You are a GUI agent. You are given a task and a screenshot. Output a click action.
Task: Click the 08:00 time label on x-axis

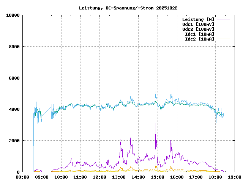22,177
